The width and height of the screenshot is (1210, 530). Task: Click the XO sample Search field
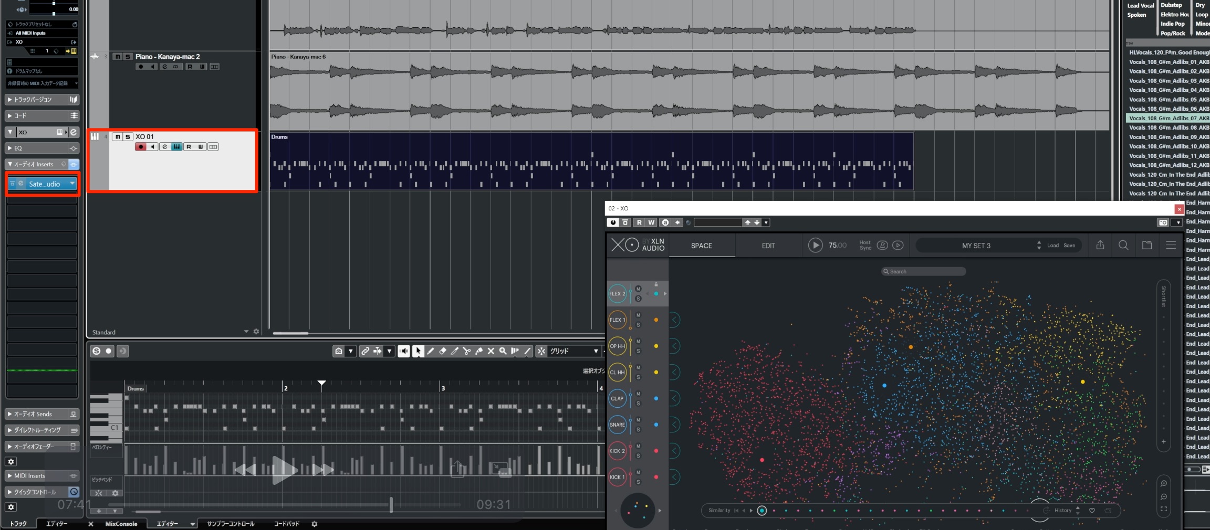click(x=923, y=271)
